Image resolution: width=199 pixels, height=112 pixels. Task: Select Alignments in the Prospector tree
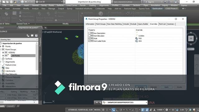coord(10,62)
